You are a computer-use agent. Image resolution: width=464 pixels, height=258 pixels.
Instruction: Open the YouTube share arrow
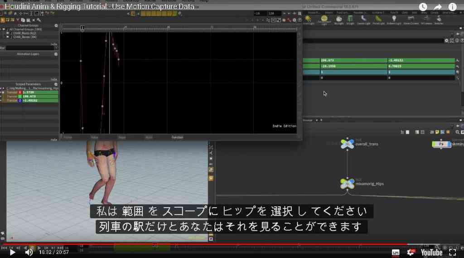coord(438,7)
